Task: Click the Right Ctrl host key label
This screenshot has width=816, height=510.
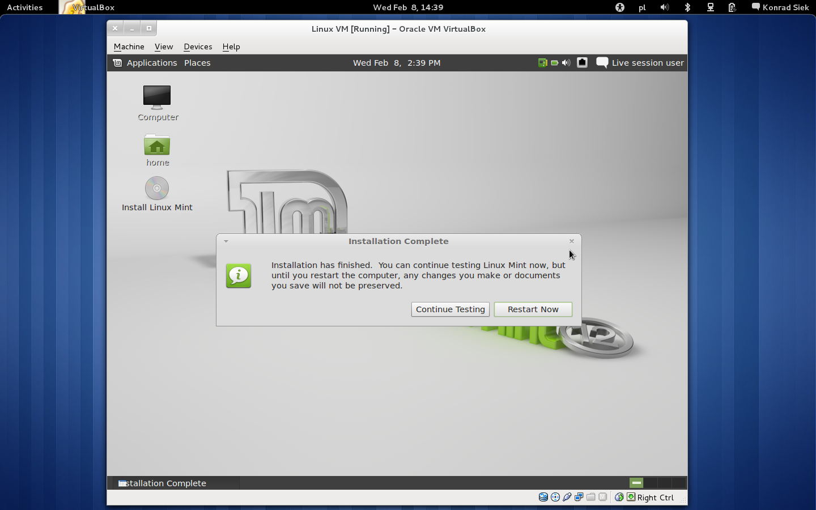Action: (656, 498)
